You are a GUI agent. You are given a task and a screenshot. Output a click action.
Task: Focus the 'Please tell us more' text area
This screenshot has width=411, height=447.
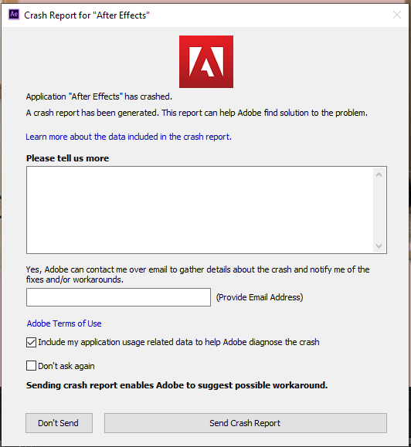coord(199,210)
